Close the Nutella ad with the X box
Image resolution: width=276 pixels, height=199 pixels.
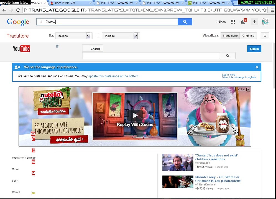tap(248, 90)
